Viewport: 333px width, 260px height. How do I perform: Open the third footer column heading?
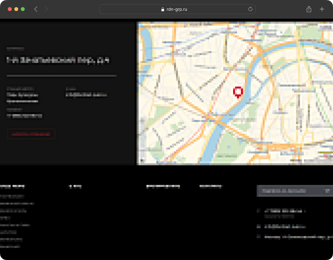163,187
